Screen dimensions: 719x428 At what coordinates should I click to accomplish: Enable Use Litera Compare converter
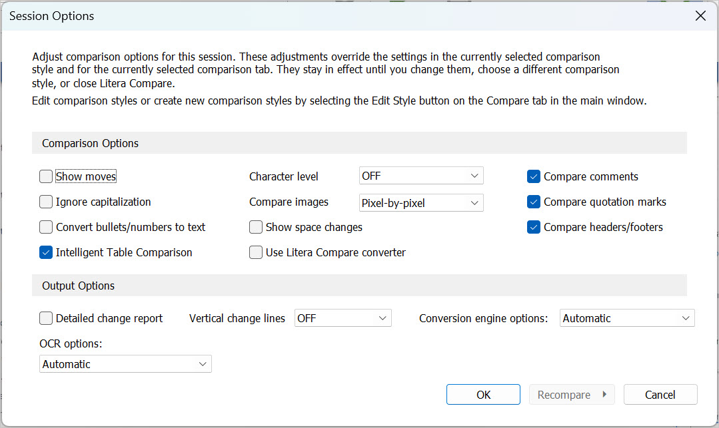tap(256, 252)
